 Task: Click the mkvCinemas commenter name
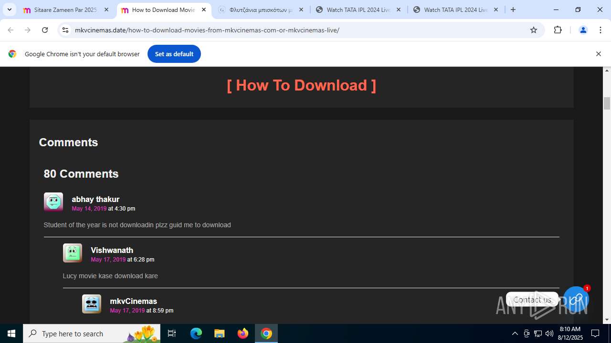coord(134,301)
